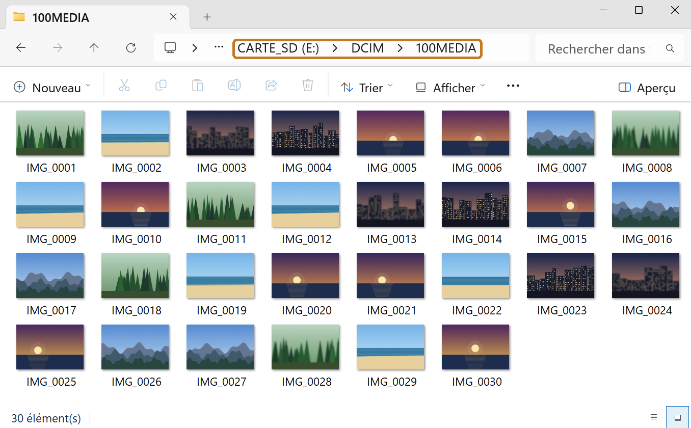The image size is (691, 428).
Task: Click the file name IMG_0026
Action: [x=137, y=382]
